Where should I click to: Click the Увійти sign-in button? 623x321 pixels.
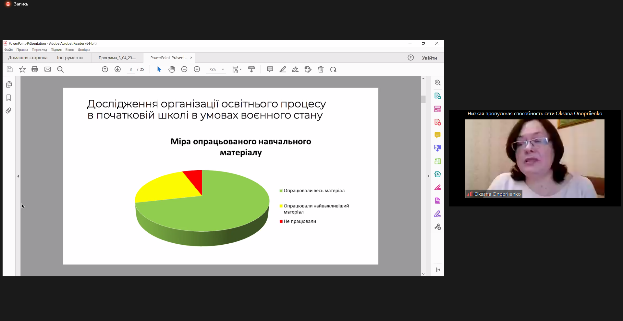(x=429, y=58)
